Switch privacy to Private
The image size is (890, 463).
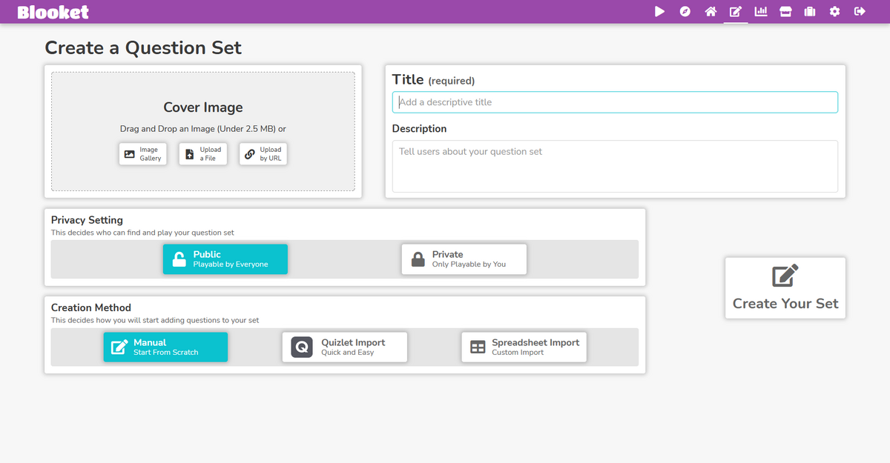click(x=464, y=259)
